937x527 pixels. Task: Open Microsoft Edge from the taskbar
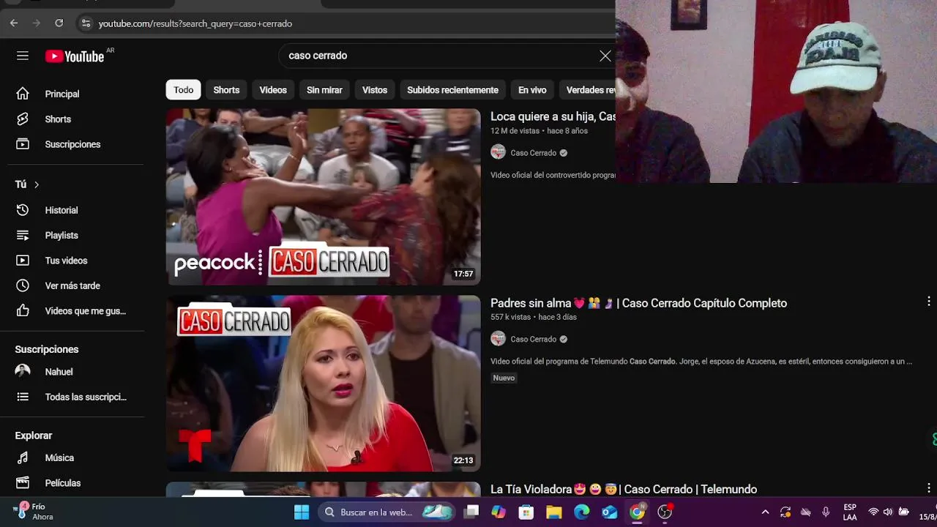pyautogui.click(x=581, y=512)
